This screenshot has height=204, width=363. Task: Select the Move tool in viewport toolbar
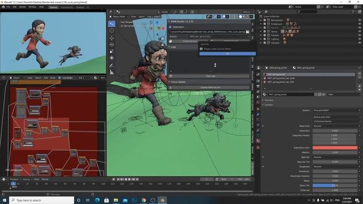coord(112,38)
